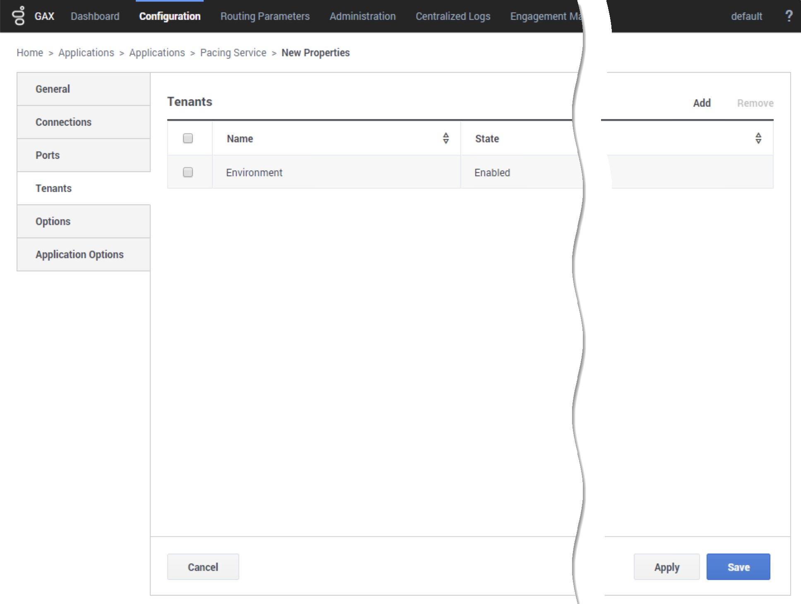Open the default user menu
The height and width of the screenshot is (604, 801).
coord(746,16)
